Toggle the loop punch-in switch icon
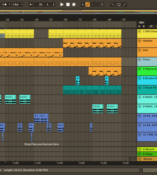This screenshot has width=157, height=175. 113,5
